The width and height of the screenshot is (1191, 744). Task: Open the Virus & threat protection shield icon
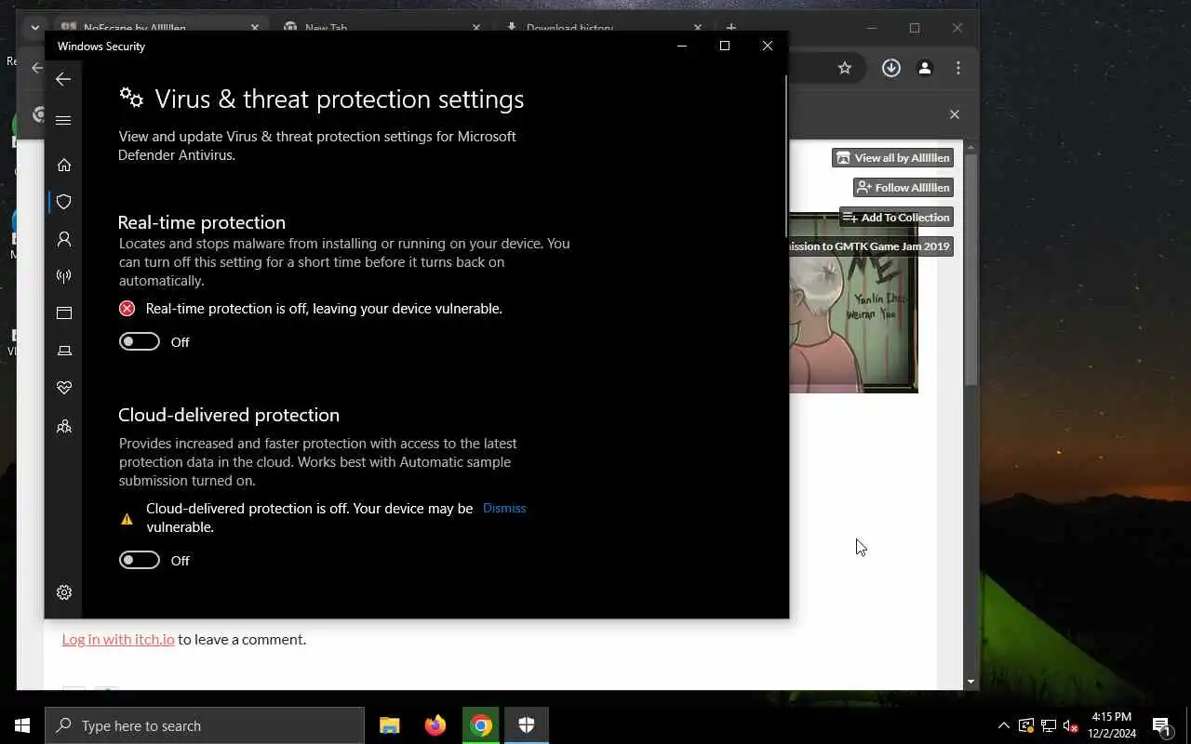point(64,202)
